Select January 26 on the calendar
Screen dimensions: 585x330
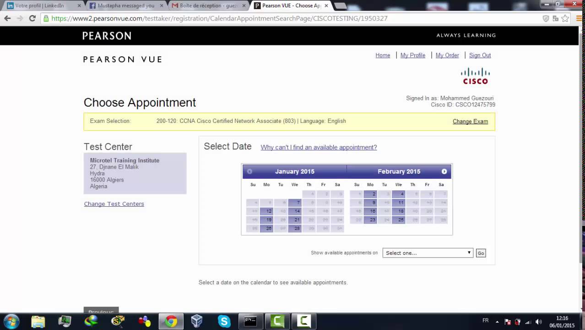pos(267,229)
